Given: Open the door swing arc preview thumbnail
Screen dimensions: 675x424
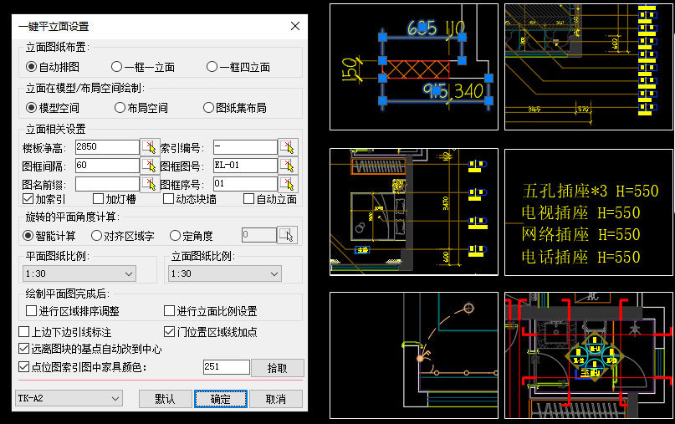Looking at the screenshot, I should tap(414, 355).
